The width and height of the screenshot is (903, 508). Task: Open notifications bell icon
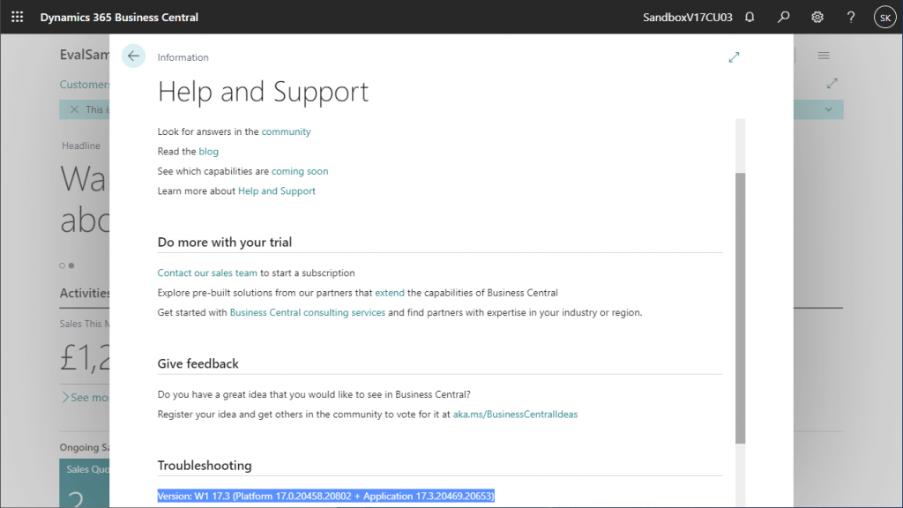point(750,18)
